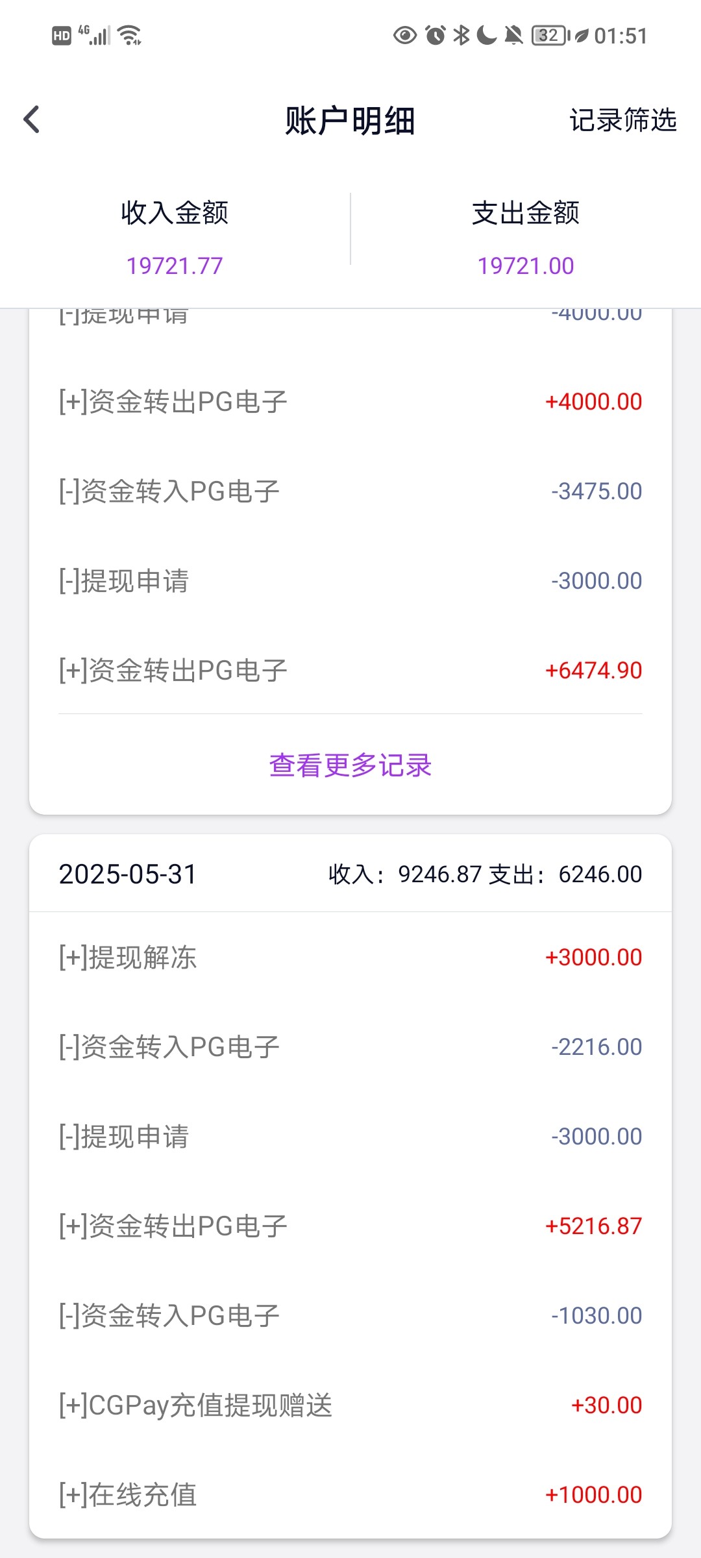Open the CGPay充值提现赠送 +30.00 entry
The width and height of the screenshot is (701, 1558).
(x=350, y=1405)
